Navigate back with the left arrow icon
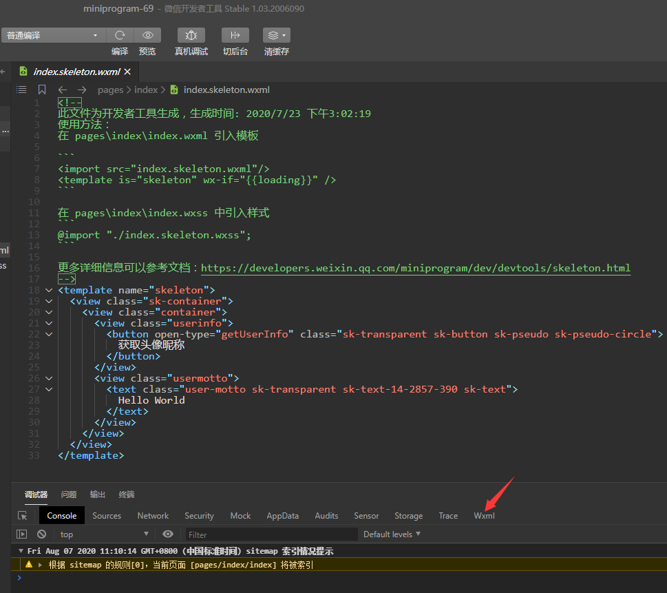Viewport: 667px width, 593px height. 63,90
